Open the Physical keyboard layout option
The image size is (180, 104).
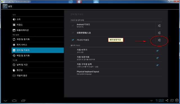[x=116, y=73]
